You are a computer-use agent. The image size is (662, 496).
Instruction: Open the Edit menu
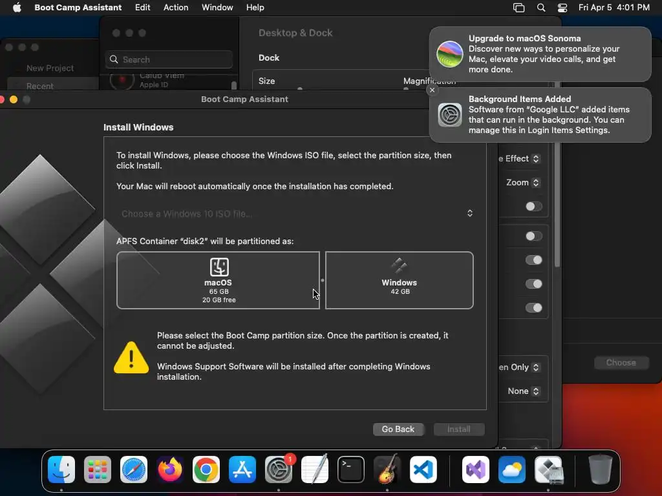(142, 7)
